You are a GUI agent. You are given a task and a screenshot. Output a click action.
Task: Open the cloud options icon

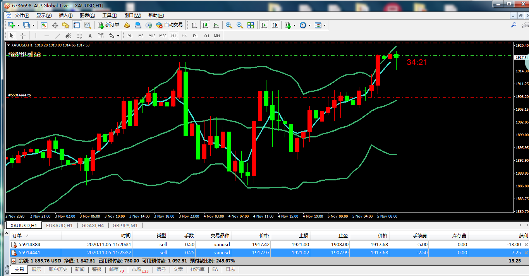[x=138, y=25]
